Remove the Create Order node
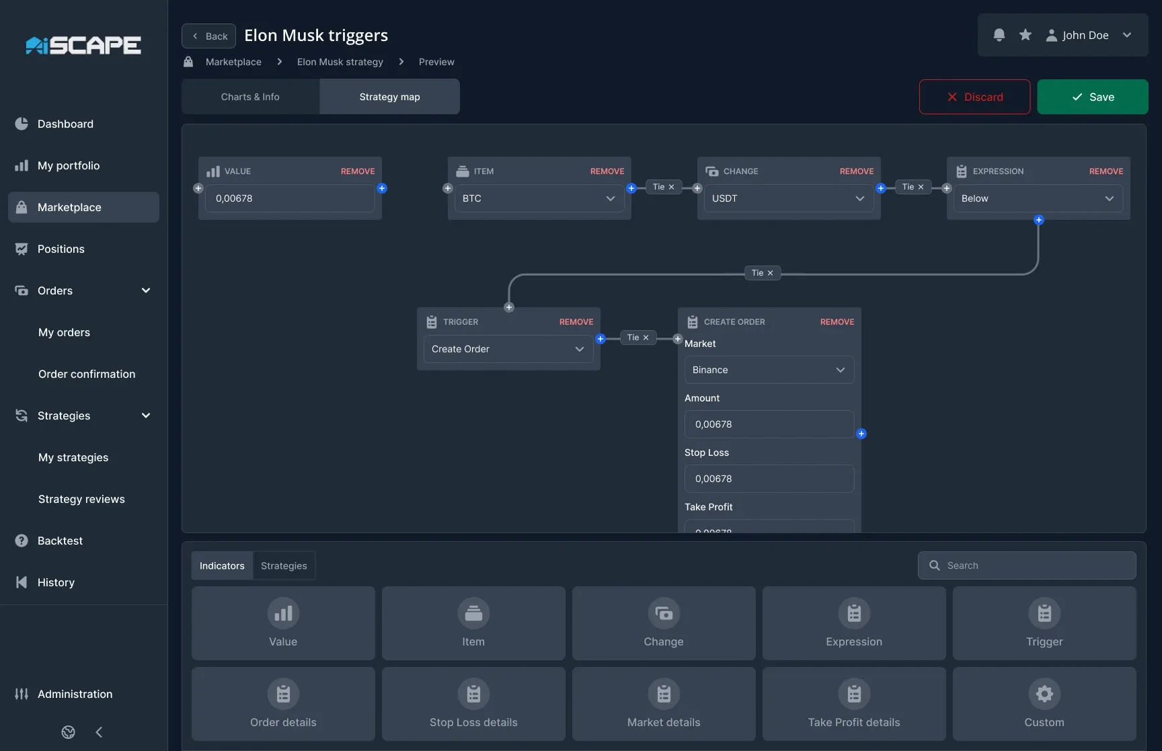This screenshot has width=1162, height=751. [x=837, y=322]
